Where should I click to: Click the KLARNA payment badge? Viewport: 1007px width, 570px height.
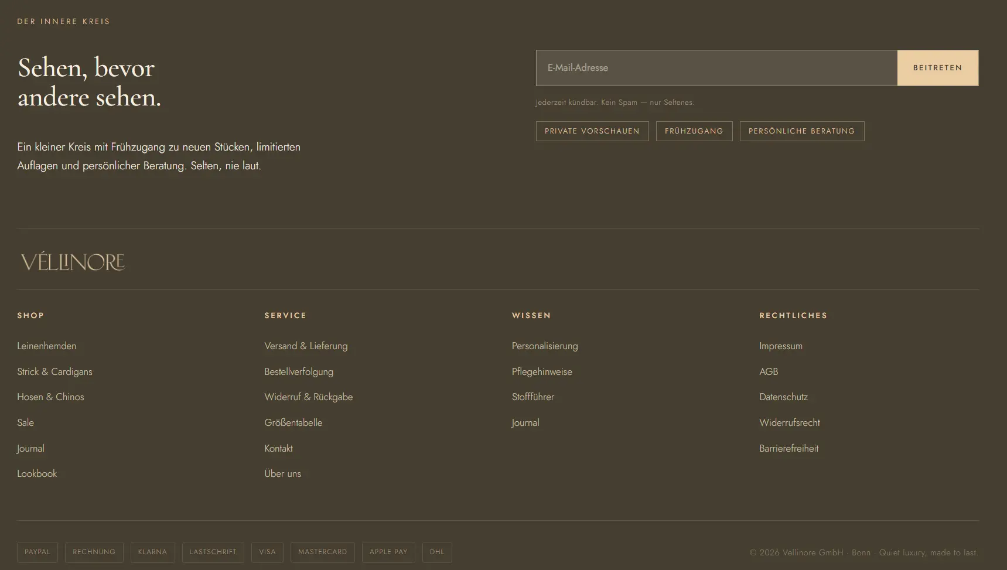(153, 552)
